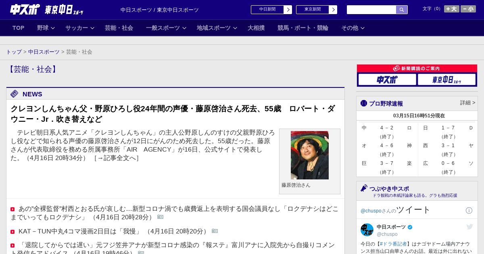Click つぶやき中スポ megaphone icon
This screenshot has height=254, width=484.
pos(364,188)
